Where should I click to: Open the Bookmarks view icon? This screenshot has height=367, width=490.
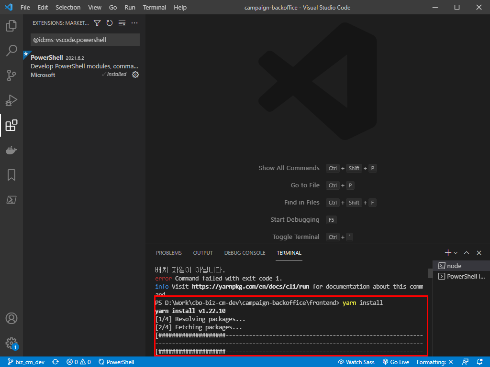coord(11,175)
